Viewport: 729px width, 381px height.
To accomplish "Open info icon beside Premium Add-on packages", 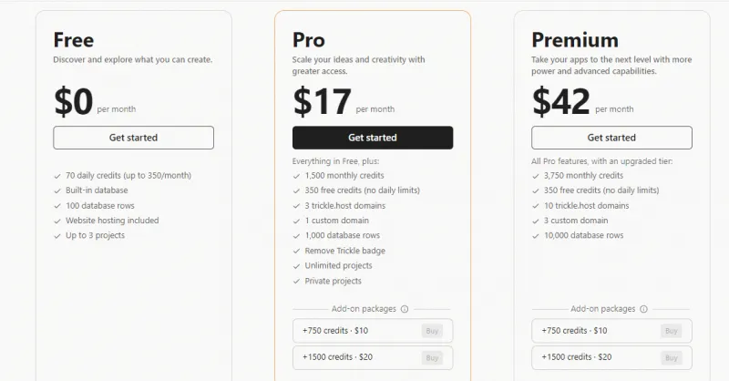I will [x=643, y=309].
